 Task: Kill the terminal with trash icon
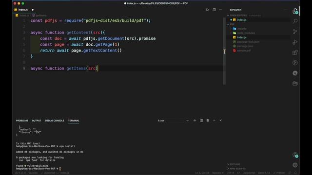208,121
